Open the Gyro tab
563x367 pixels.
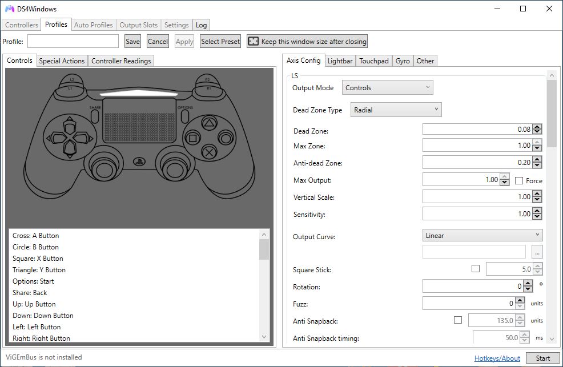coord(403,61)
